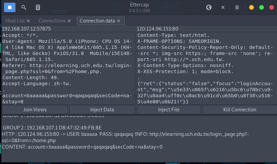277x164 pixels.
Task: Click X-Content-Type-Options: nosniff line
Action: [x=185, y=65]
